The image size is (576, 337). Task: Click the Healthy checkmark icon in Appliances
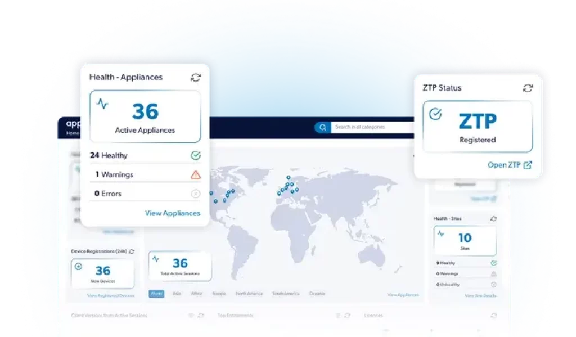(x=195, y=155)
